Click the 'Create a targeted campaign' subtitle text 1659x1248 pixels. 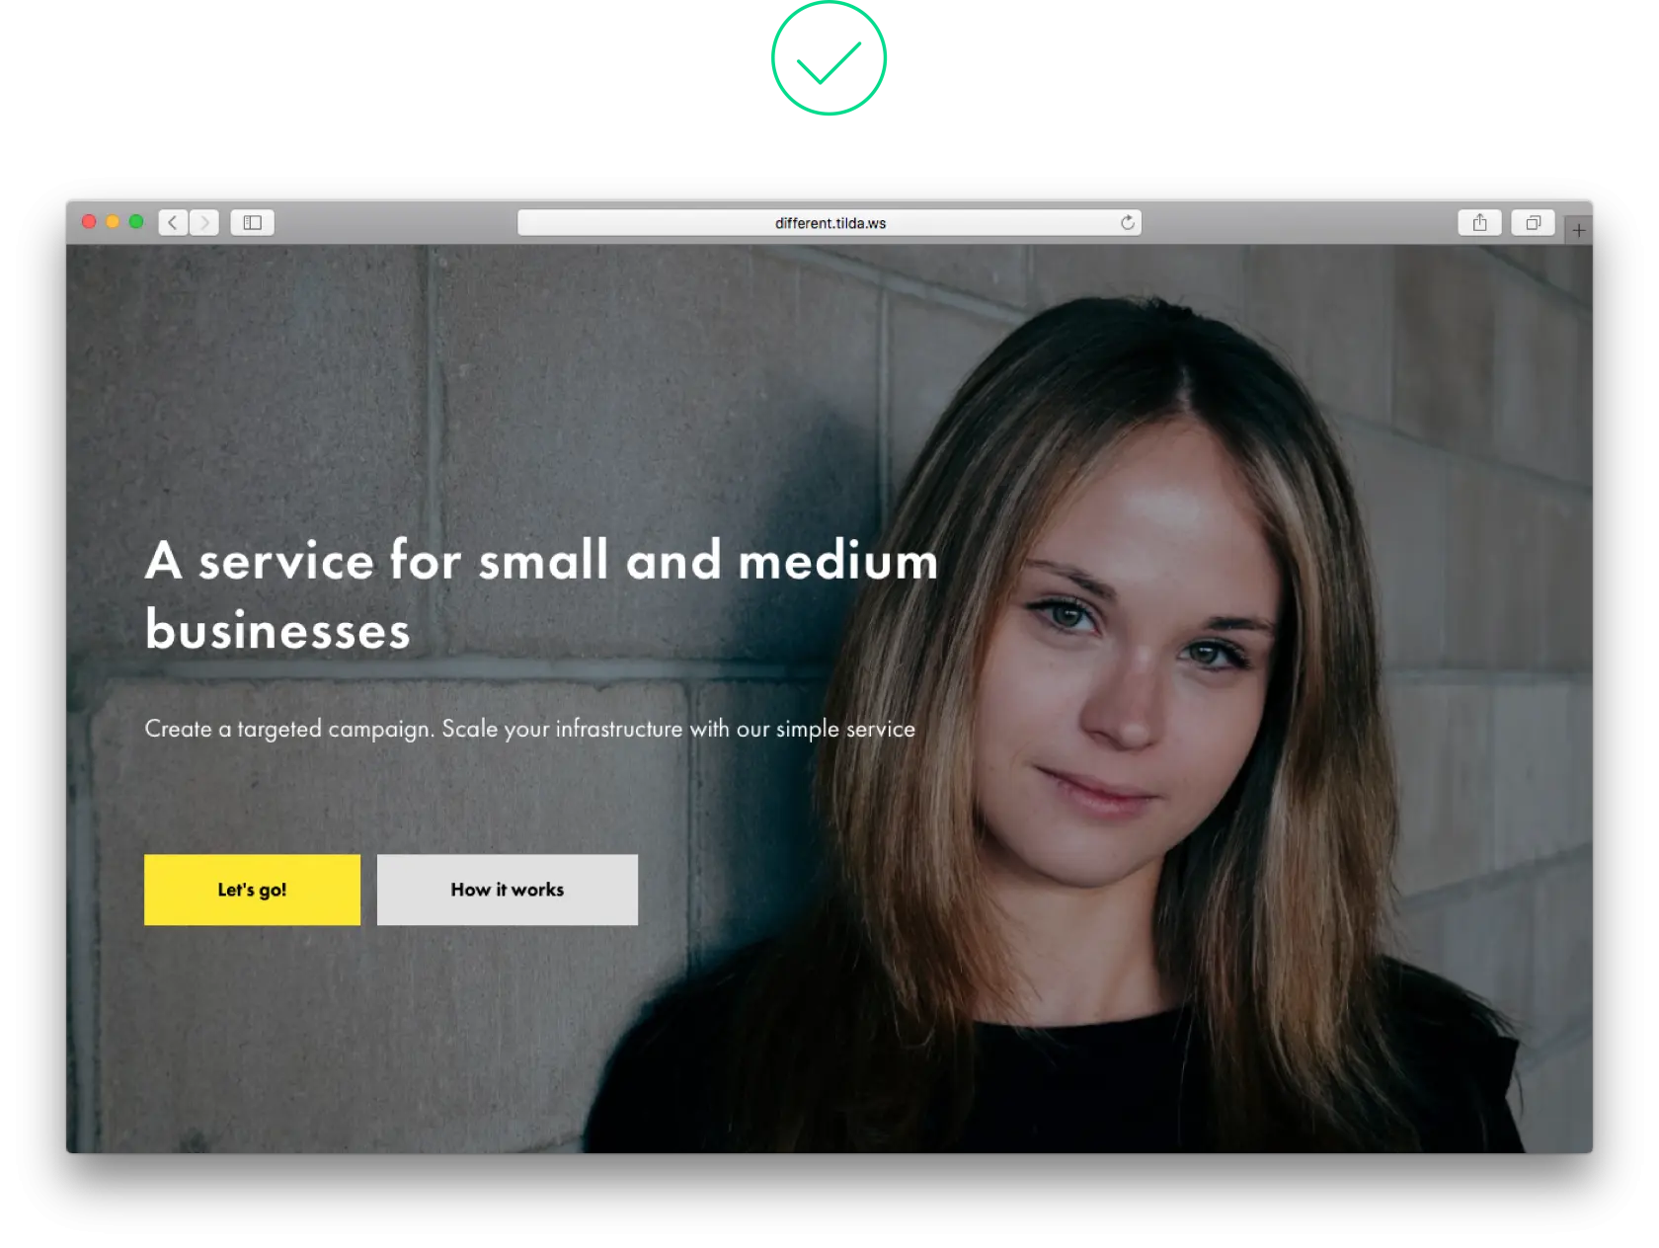[529, 730]
